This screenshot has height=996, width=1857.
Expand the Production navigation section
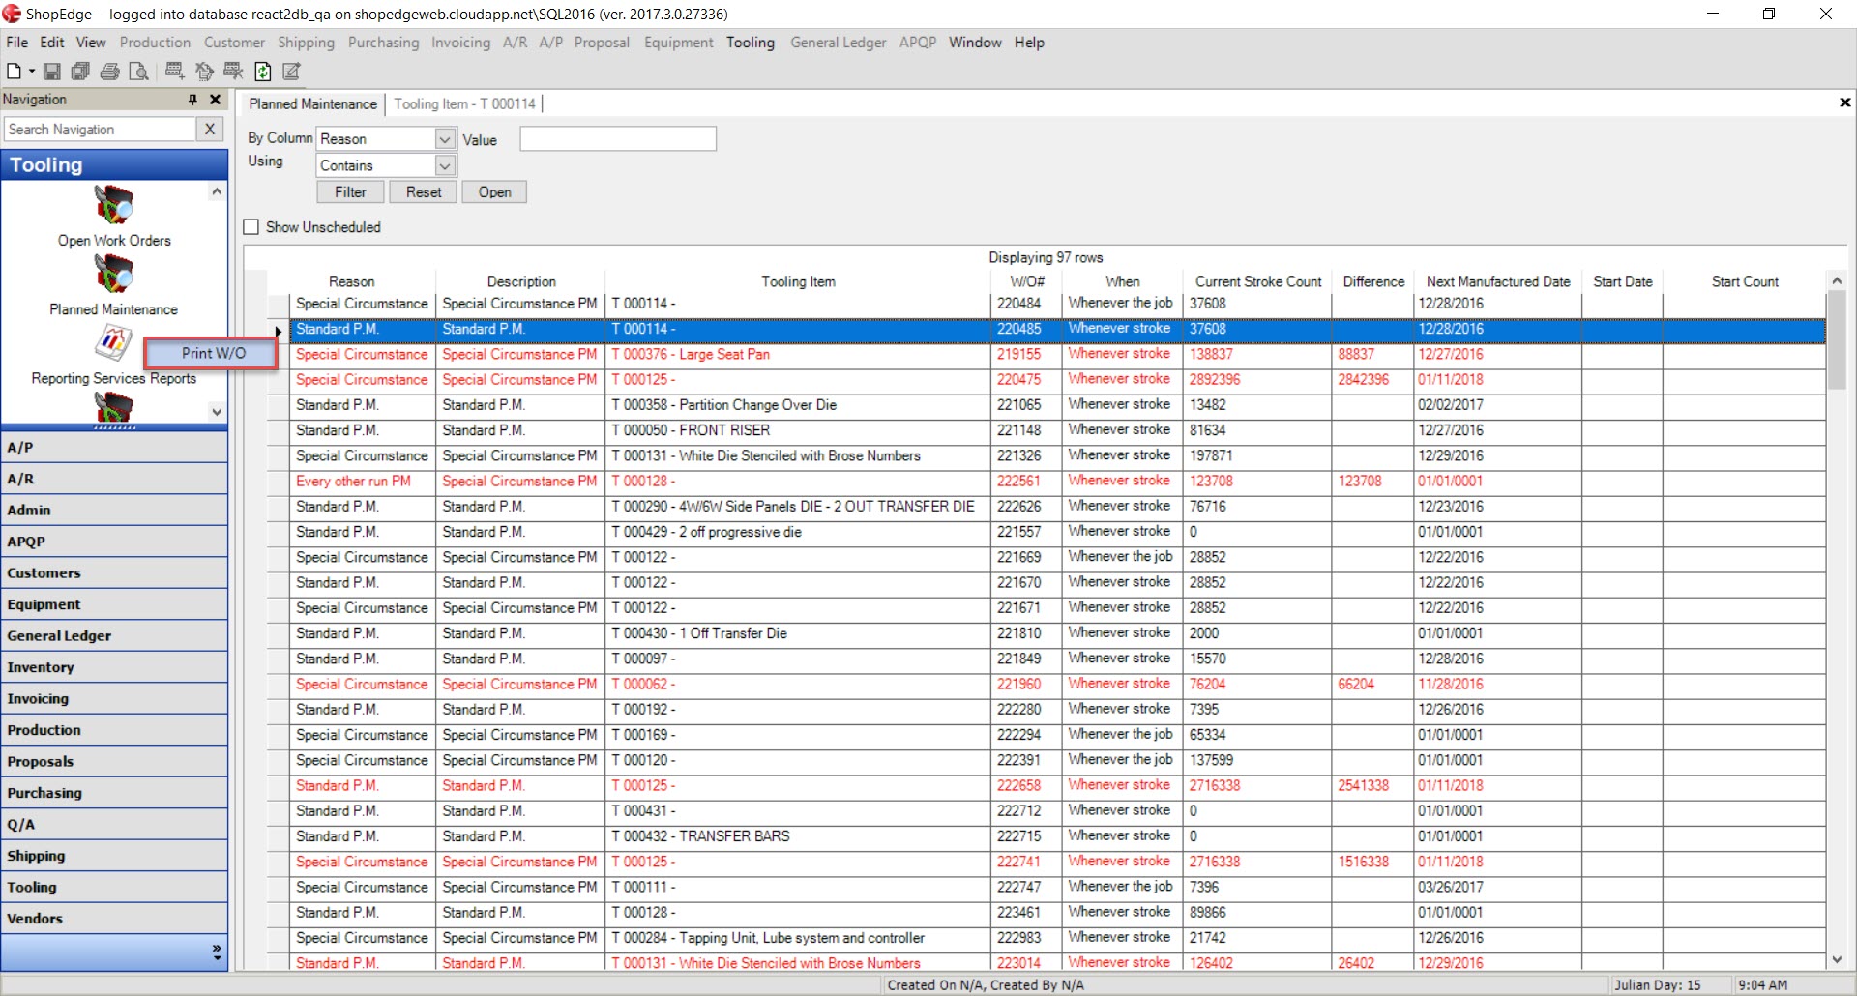(114, 730)
